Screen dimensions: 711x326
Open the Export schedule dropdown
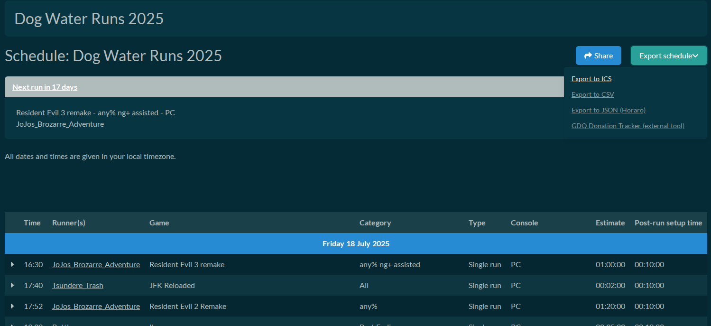click(669, 56)
